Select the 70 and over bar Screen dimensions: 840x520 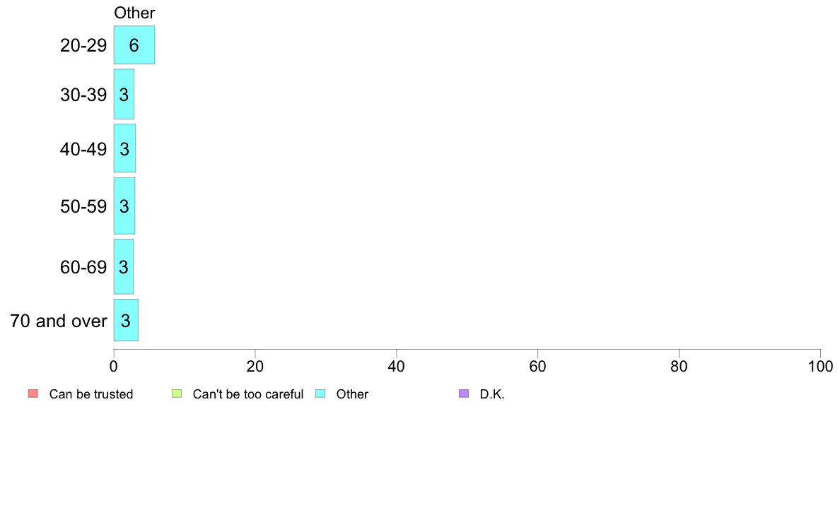(126, 320)
